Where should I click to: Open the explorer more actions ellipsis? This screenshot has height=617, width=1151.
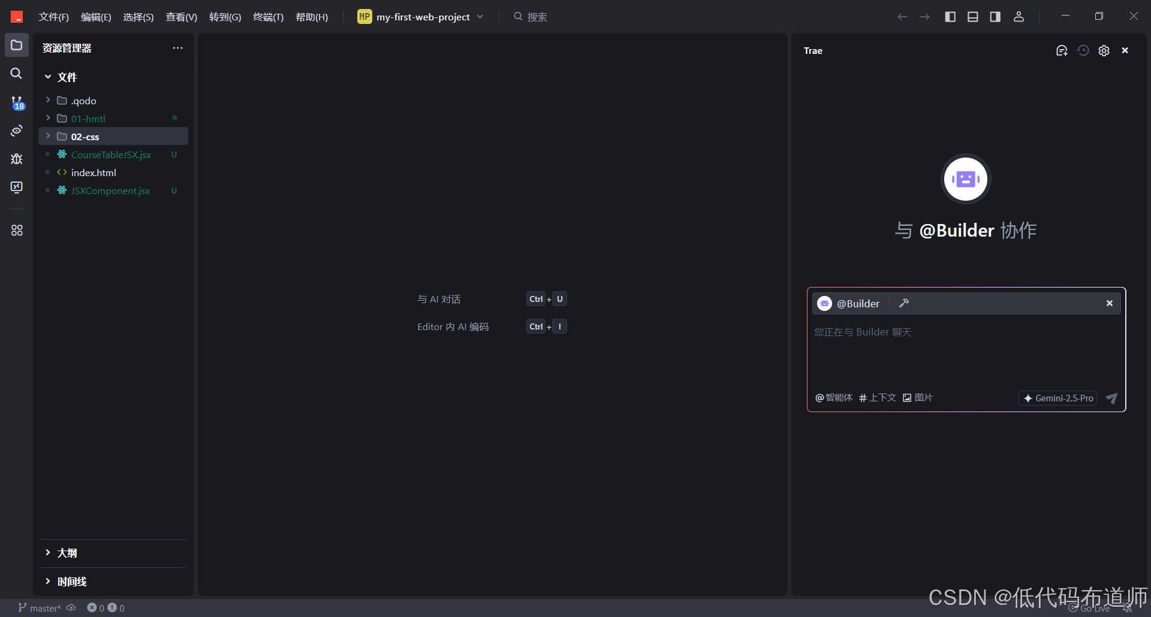coord(177,48)
